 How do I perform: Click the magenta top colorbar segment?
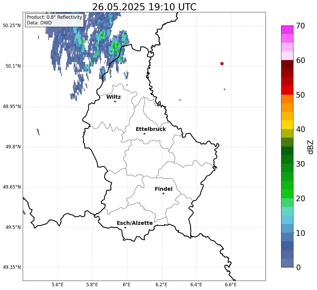287,30
